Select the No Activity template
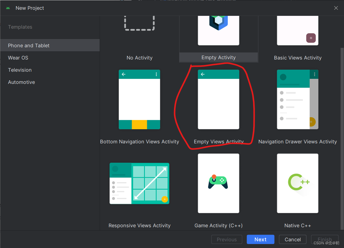The height and width of the screenshot is (248, 344). pos(139,37)
